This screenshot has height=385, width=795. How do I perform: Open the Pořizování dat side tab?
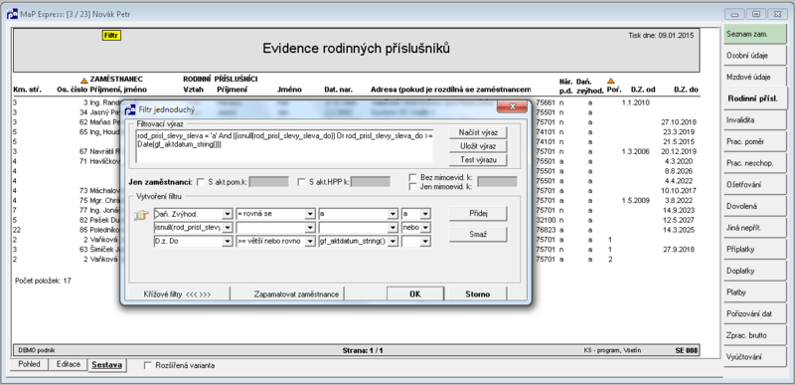[754, 314]
